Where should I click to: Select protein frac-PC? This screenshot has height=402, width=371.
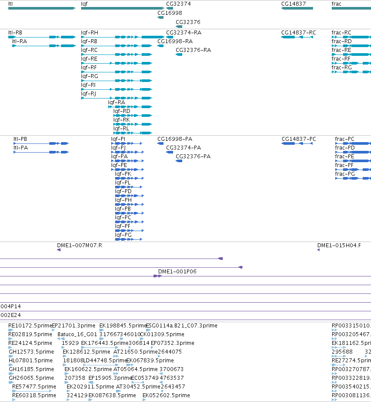[x=353, y=143]
